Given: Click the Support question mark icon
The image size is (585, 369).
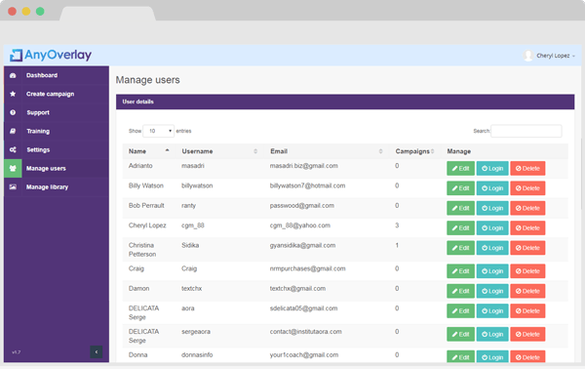Looking at the screenshot, I should tap(13, 112).
